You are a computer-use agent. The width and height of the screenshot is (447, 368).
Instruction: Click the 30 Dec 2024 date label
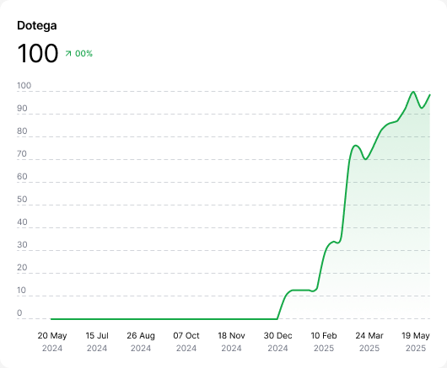pos(278,342)
